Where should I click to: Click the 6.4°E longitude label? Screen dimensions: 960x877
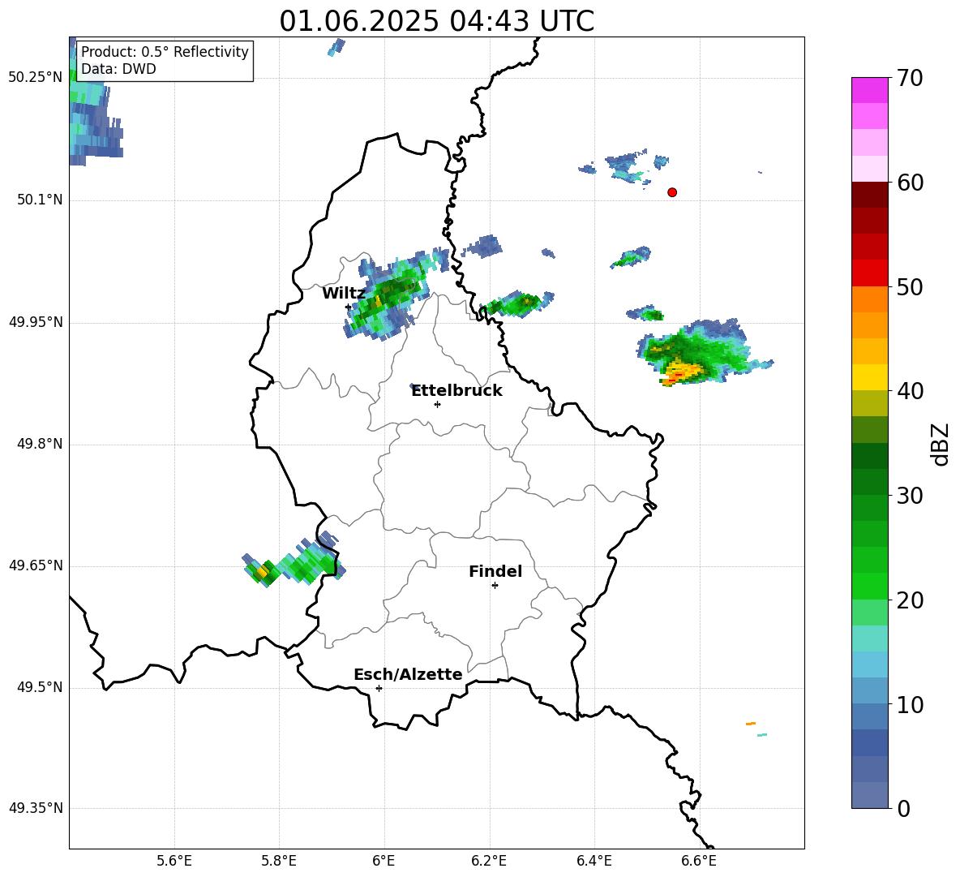tap(594, 861)
